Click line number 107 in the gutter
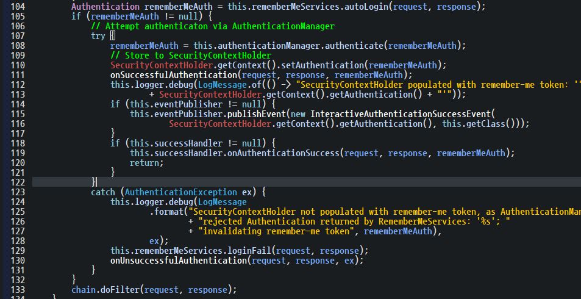 pos(18,36)
